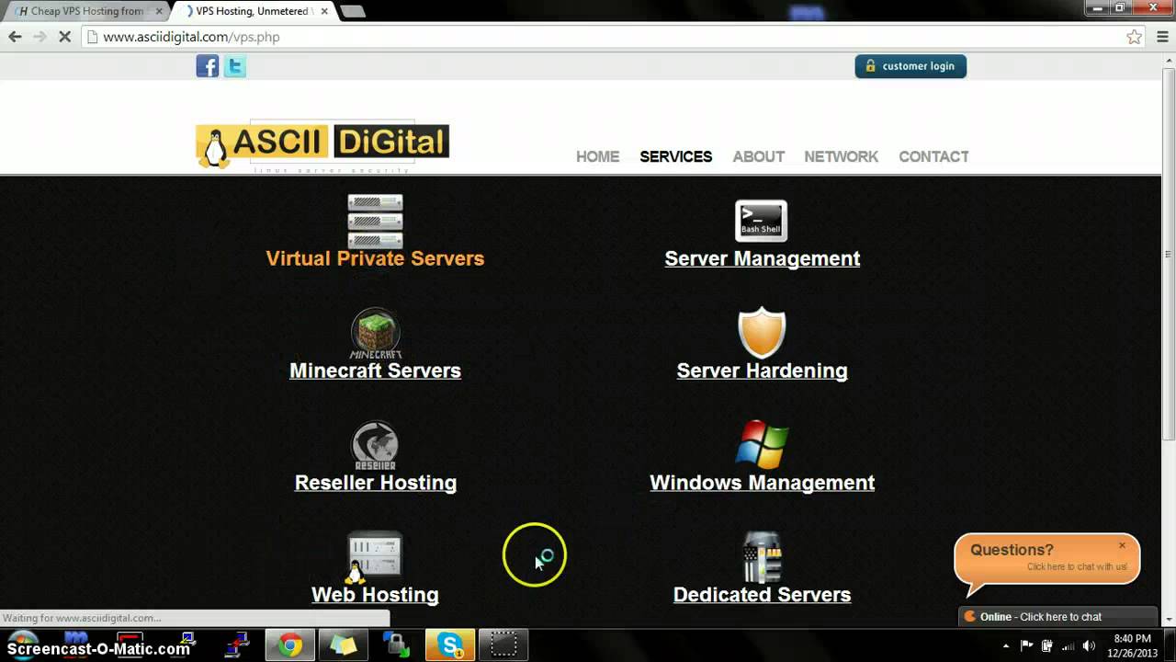Open the folder-like taskbar icon next to Chrome
The height and width of the screenshot is (662, 1176).
tap(344, 645)
